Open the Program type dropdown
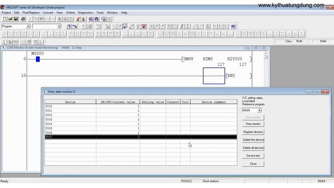 point(28,27)
